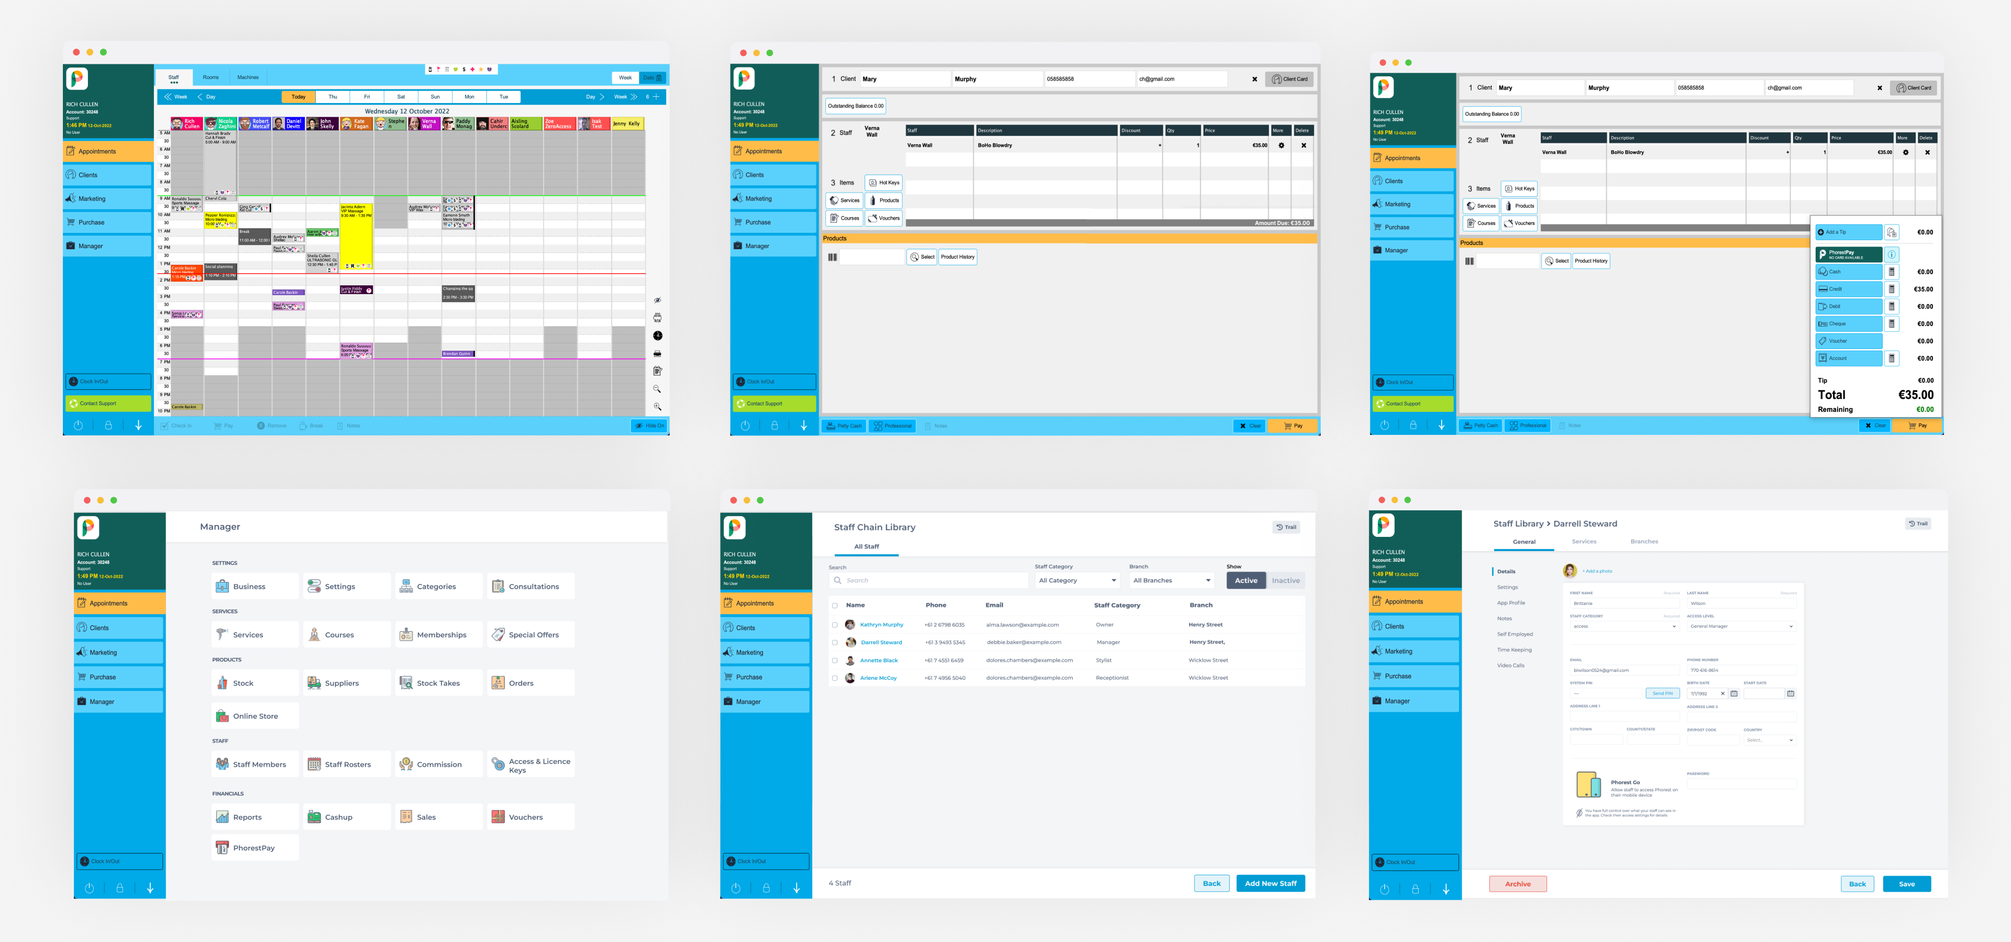Screen dimensions: 2011x942
Task: Open the Staff Rosters tile in the Manager window
Action: (x=347, y=764)
